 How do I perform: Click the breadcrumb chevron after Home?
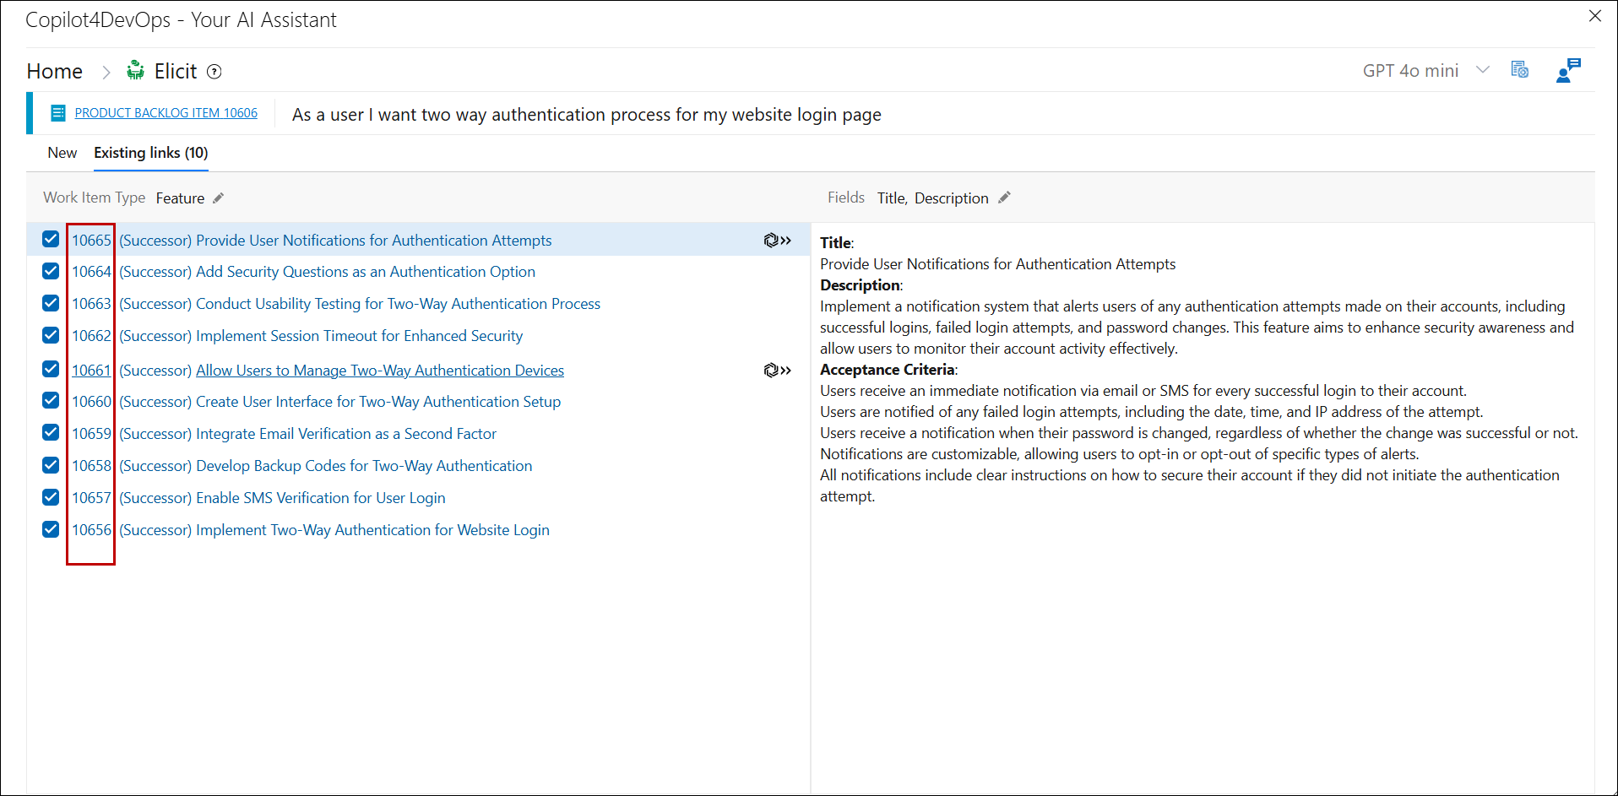click(106, 73)
